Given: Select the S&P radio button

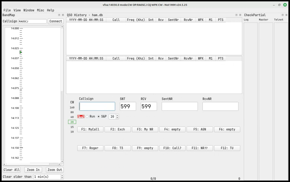Looking at the screenshot, I should pos(99,116).
